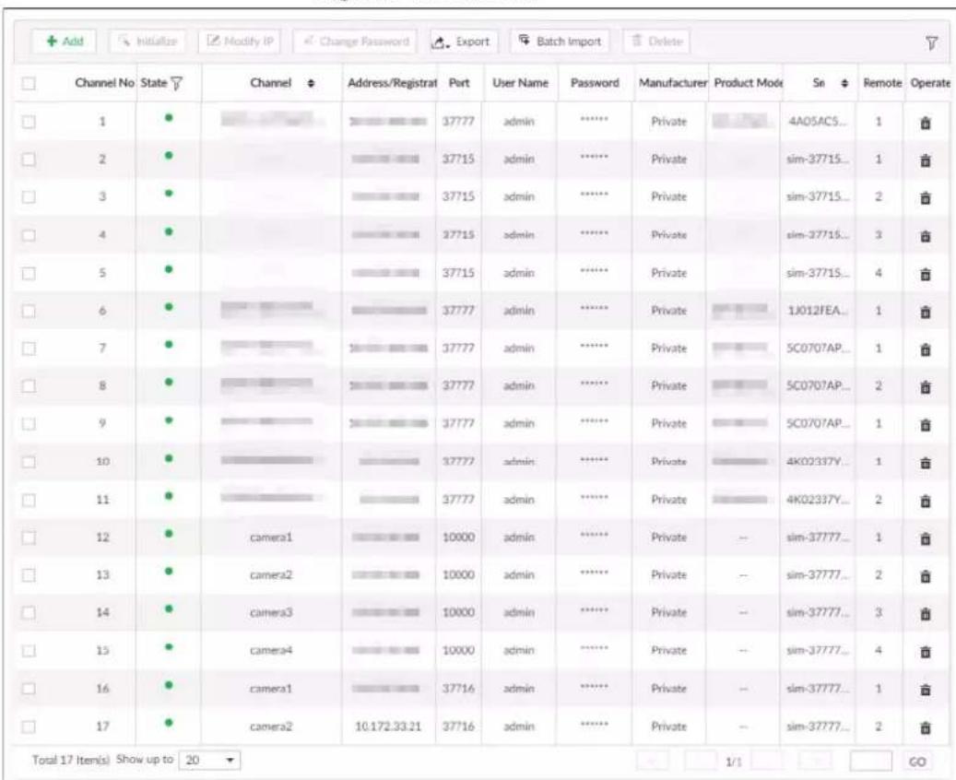Click the Channel No column header
Image resolution: width=956 pixels, height=780 pixels.
coord(103,84)
